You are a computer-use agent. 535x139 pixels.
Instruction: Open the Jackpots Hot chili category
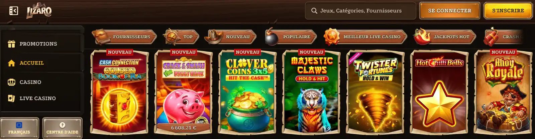click(x=444, y=37)
